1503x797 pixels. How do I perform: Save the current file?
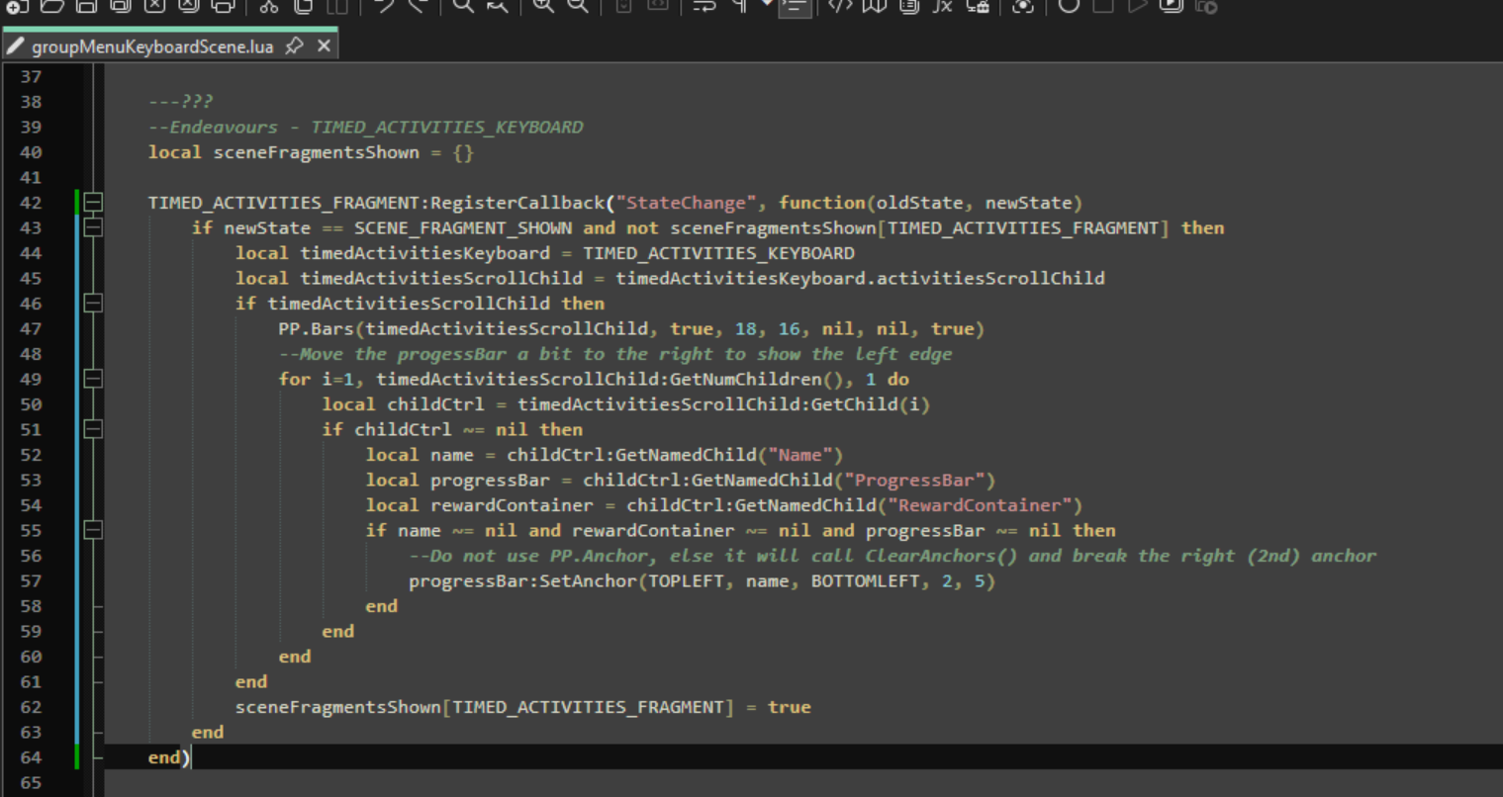point(86,5)
